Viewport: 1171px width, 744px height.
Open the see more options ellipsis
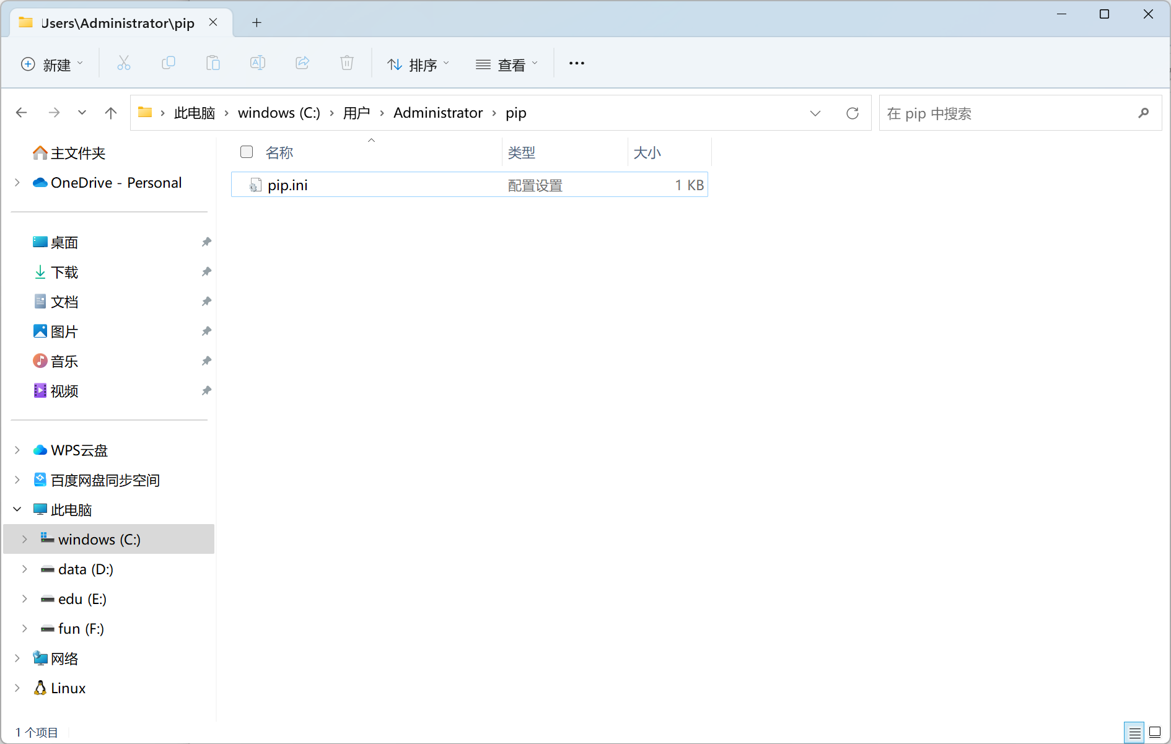click(576, 63)
